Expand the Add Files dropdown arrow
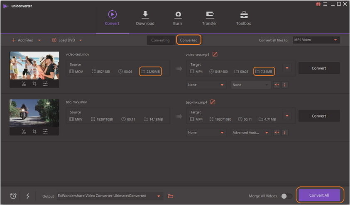This screenshot has width=350, height=205. (x=39, y=40)
